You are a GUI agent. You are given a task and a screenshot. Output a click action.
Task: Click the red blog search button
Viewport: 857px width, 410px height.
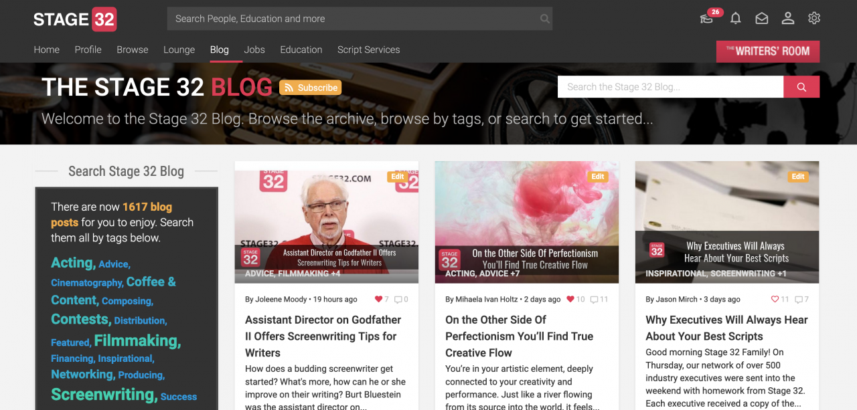[801, 87]
